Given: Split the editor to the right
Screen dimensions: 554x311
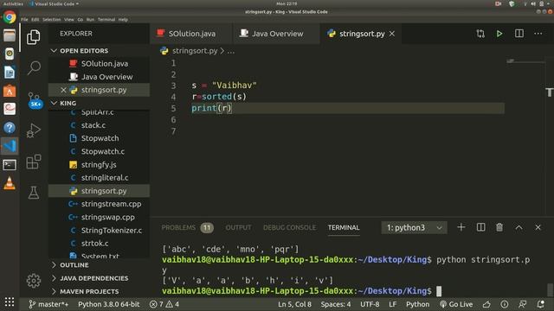Looking at the screenshot, I should click(x=519, y=34).
